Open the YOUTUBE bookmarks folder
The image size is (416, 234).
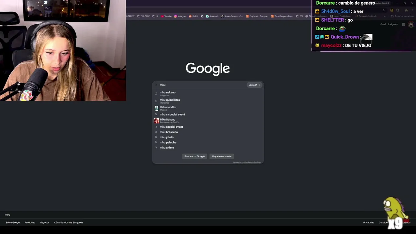[144, 16]
